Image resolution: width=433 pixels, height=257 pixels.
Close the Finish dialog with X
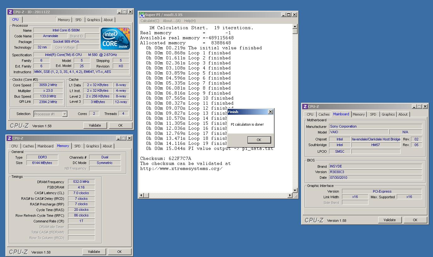tap(270, 112)
